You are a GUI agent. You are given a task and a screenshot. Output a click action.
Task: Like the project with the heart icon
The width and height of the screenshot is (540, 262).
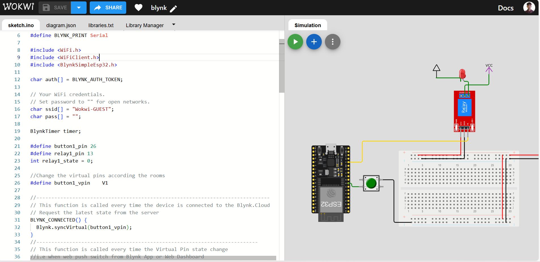click(138, 8)
